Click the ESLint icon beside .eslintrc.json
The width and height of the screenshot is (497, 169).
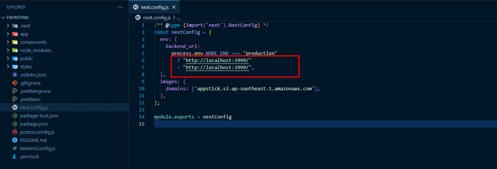[x=15, y=75]
